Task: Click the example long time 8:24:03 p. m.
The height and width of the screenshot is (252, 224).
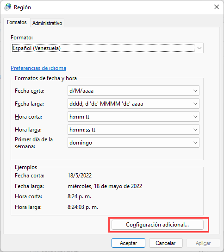Action: click(83, 207)
